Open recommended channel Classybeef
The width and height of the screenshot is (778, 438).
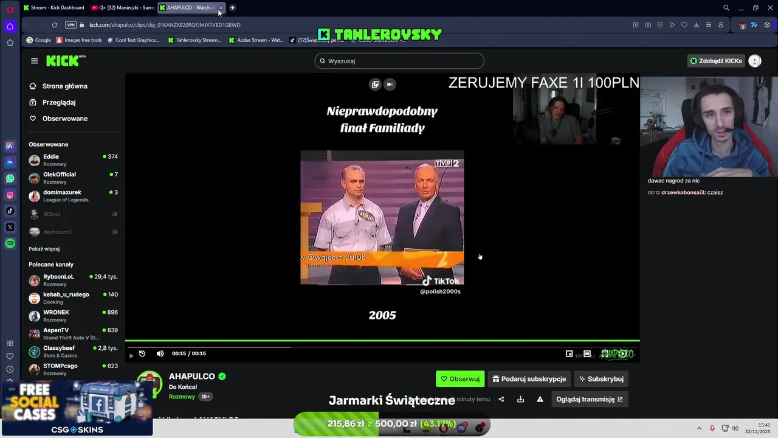pos(73,352)
